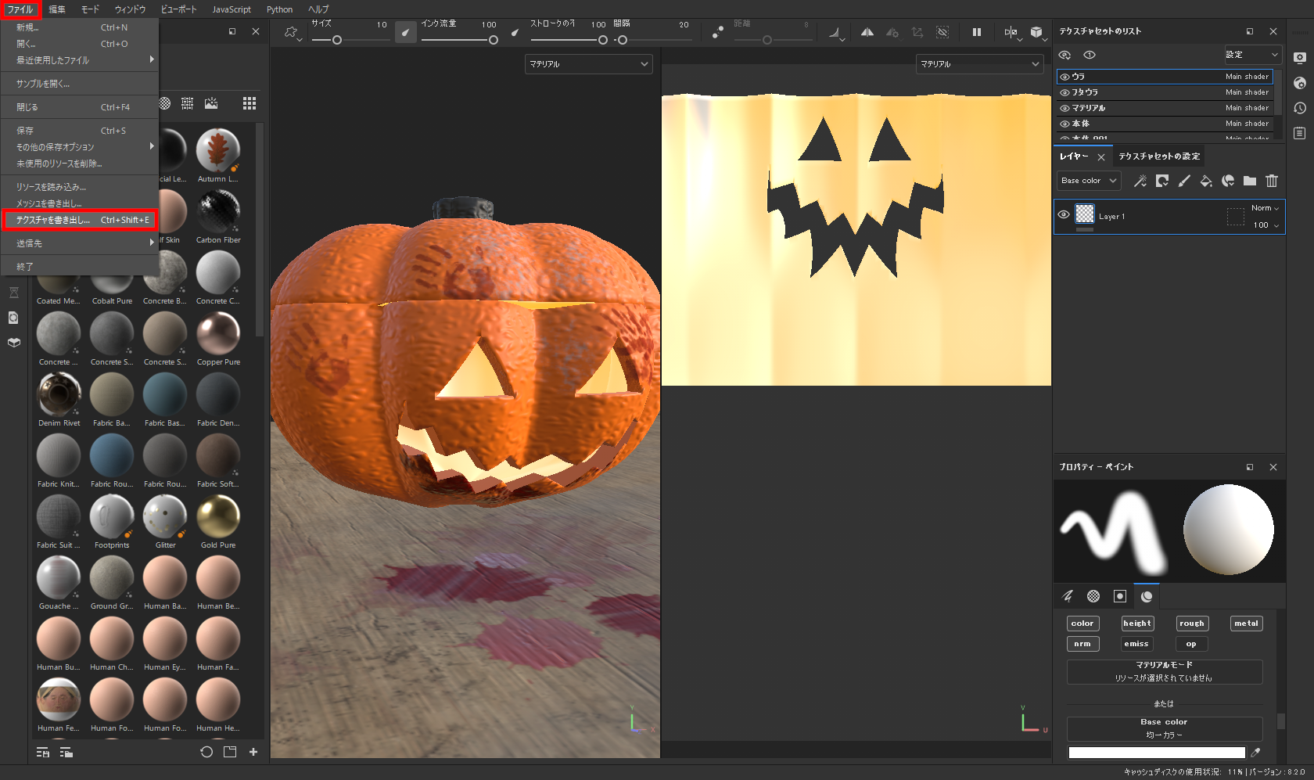Open the Base color channel dropdown
The image size is (1314, 780).
(x=1088, y=180)
